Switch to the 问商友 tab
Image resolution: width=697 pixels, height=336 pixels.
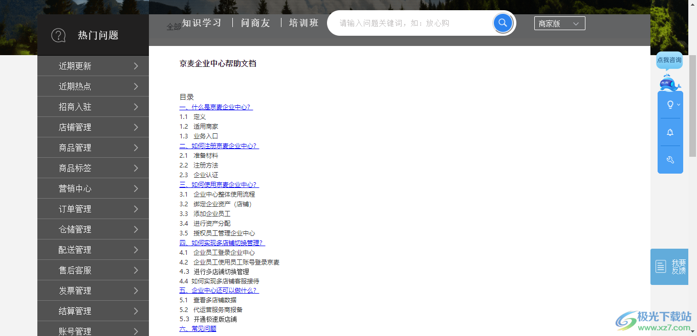coord(255,23)
